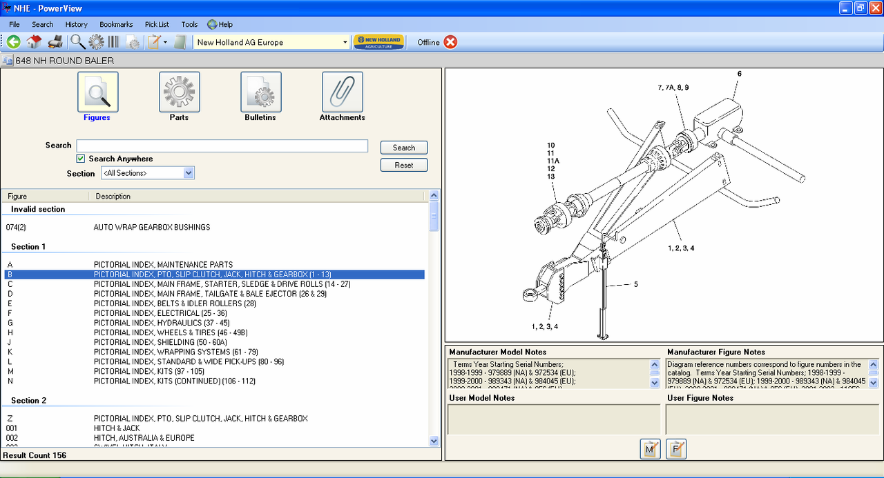Click the green notebook toolbar icon
This screenshot has height=478, width=884.
[x=180, y=42]
